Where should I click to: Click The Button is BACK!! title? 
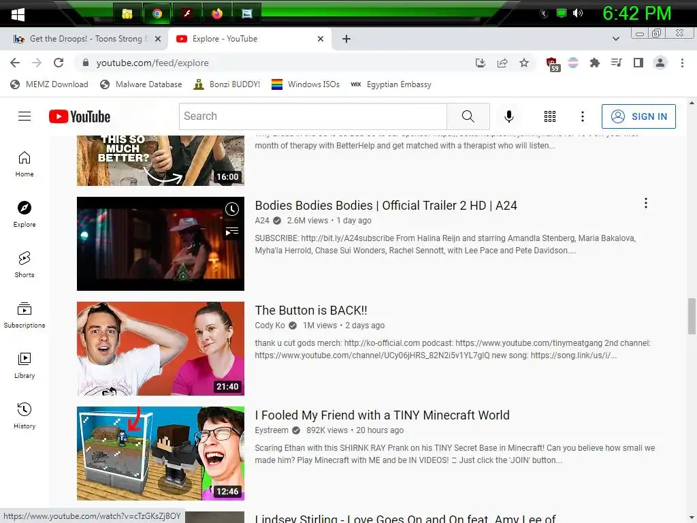click(x=311, y=311)
